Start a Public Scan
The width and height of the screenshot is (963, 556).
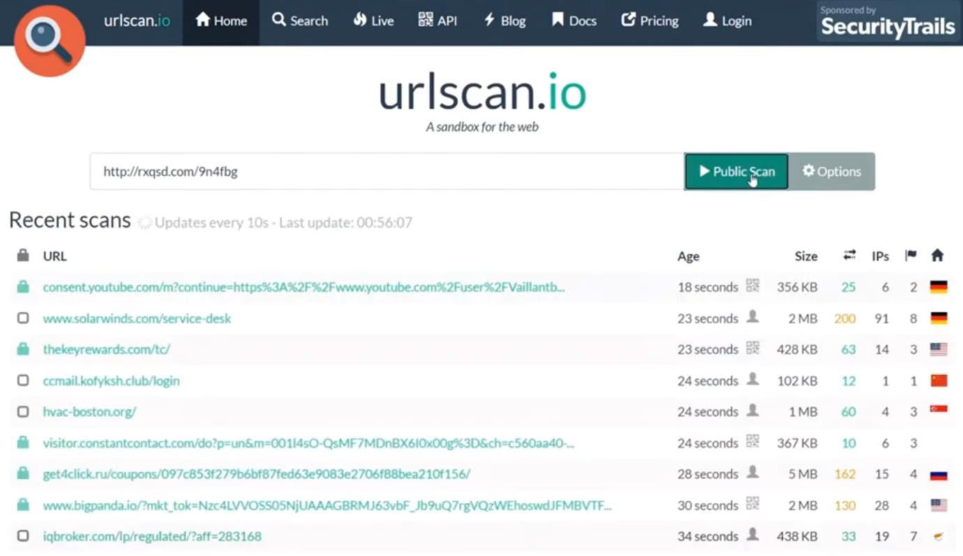(736, 171)
